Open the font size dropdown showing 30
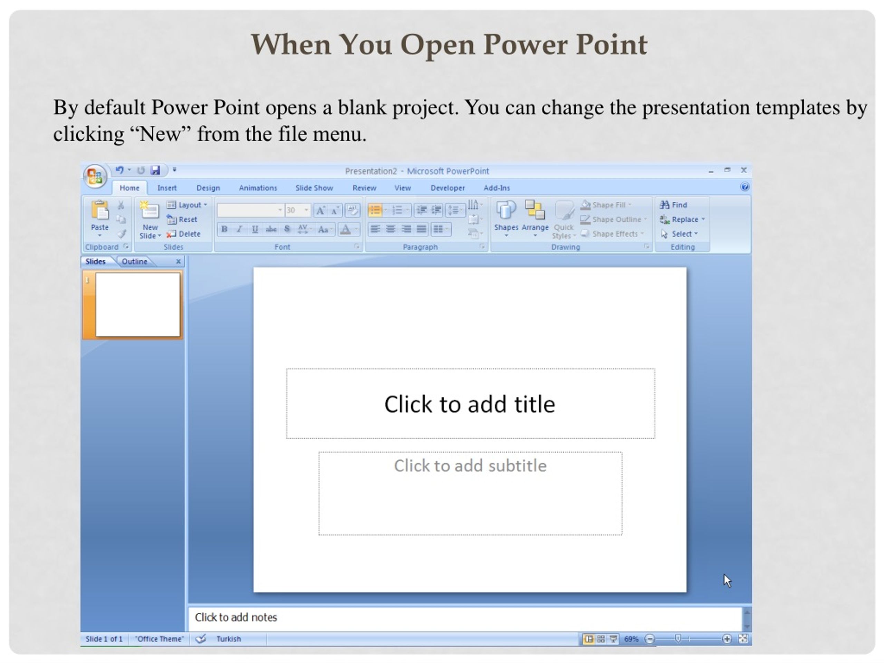Image resolution: width=884 pixels, height=663 pixels. (x=297, y=210)
